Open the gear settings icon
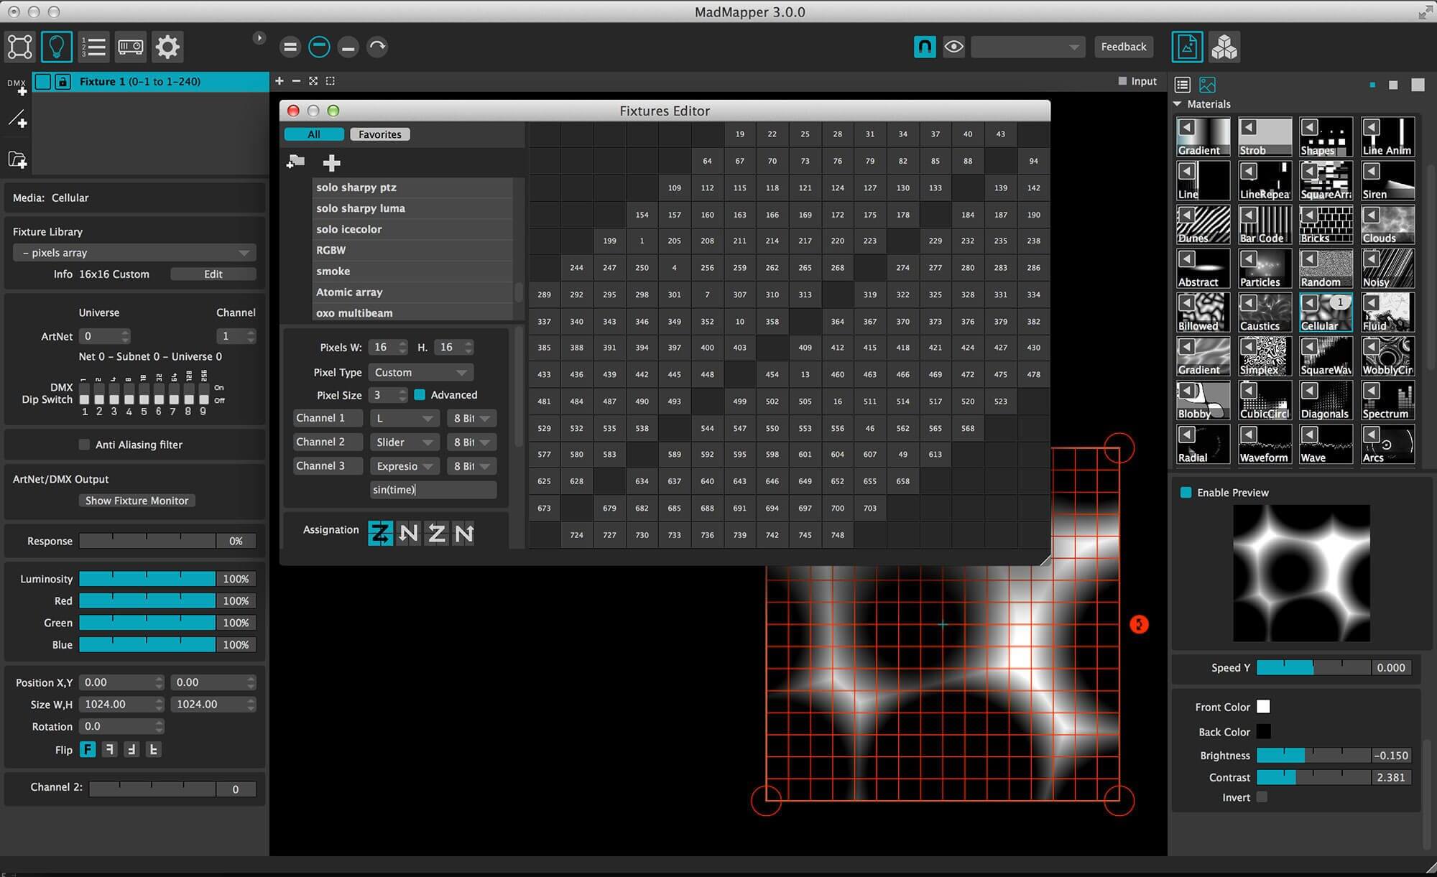The height and width of the screenshot is (877, 1437). (x=167, y=47)
